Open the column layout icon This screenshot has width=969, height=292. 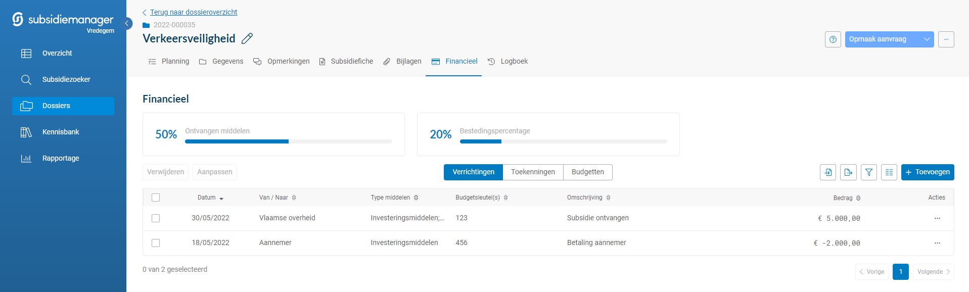889,172
